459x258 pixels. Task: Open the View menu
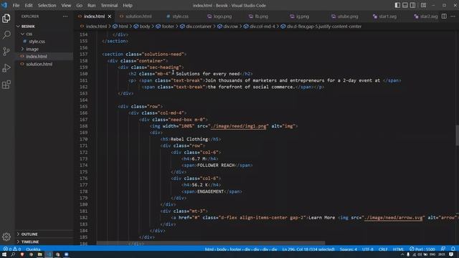(x=66, y=5)
